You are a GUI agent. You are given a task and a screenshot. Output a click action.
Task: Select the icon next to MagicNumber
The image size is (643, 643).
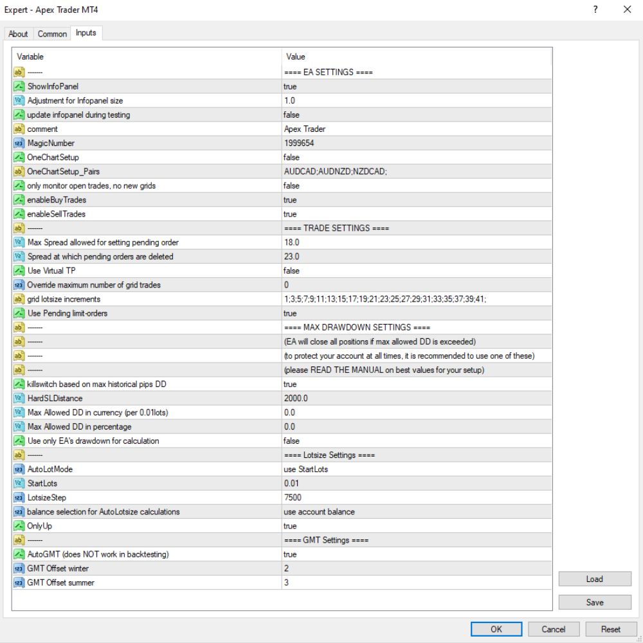pos(19,143)
